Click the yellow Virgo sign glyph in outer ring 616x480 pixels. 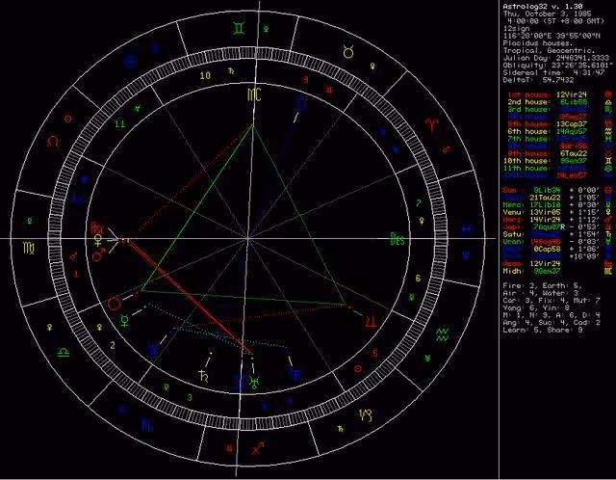29,248
